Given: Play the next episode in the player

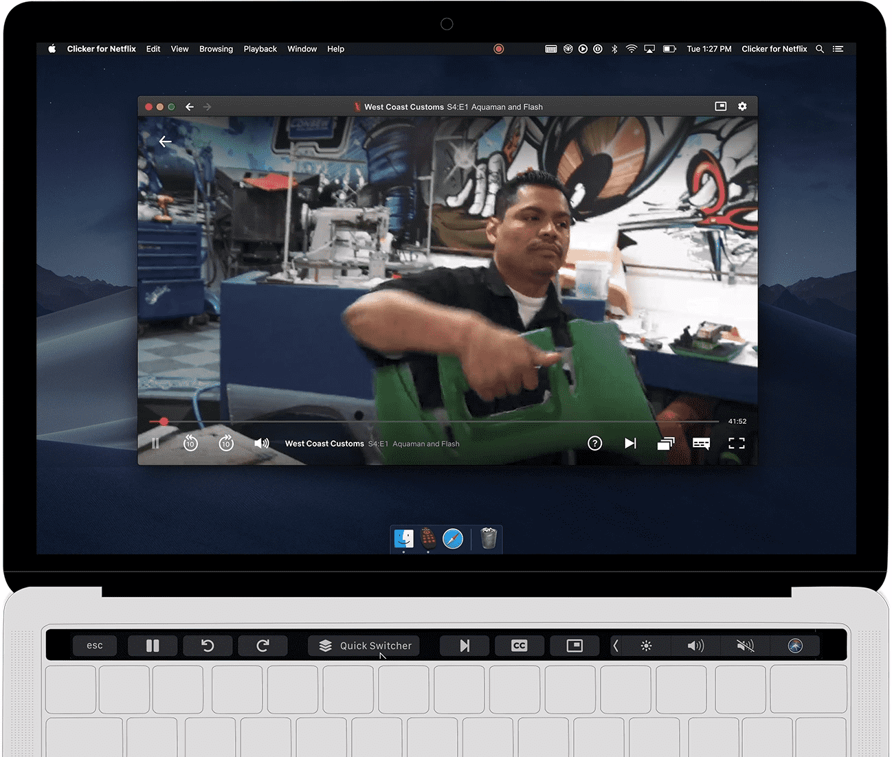Looking at the screenshot, I should pyautogui.click(x=630, y=443).
